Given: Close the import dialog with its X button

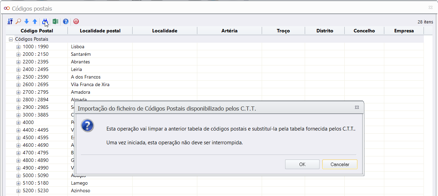Looking at the screenshot, I should 357,108.
